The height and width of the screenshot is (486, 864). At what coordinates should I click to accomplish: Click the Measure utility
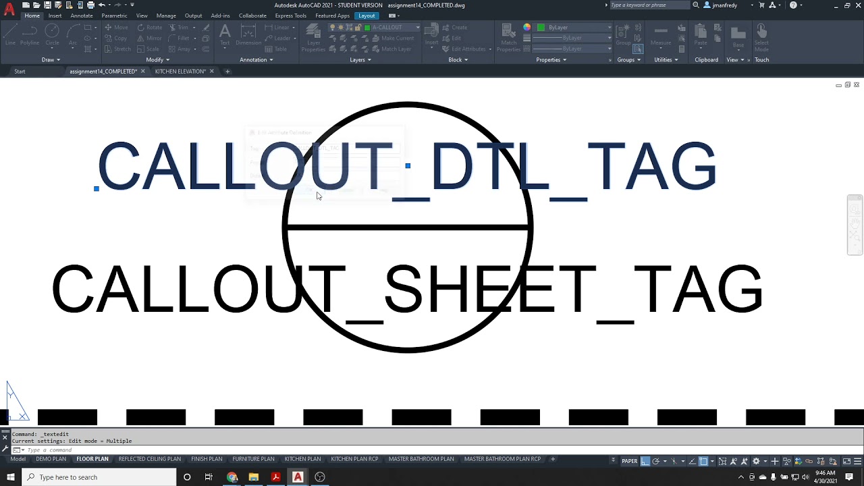[661, 34]
